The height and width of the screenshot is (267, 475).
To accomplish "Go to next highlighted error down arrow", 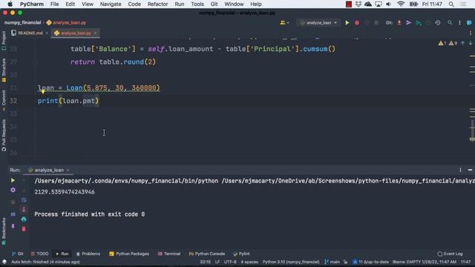I will [x=470, y=43].
